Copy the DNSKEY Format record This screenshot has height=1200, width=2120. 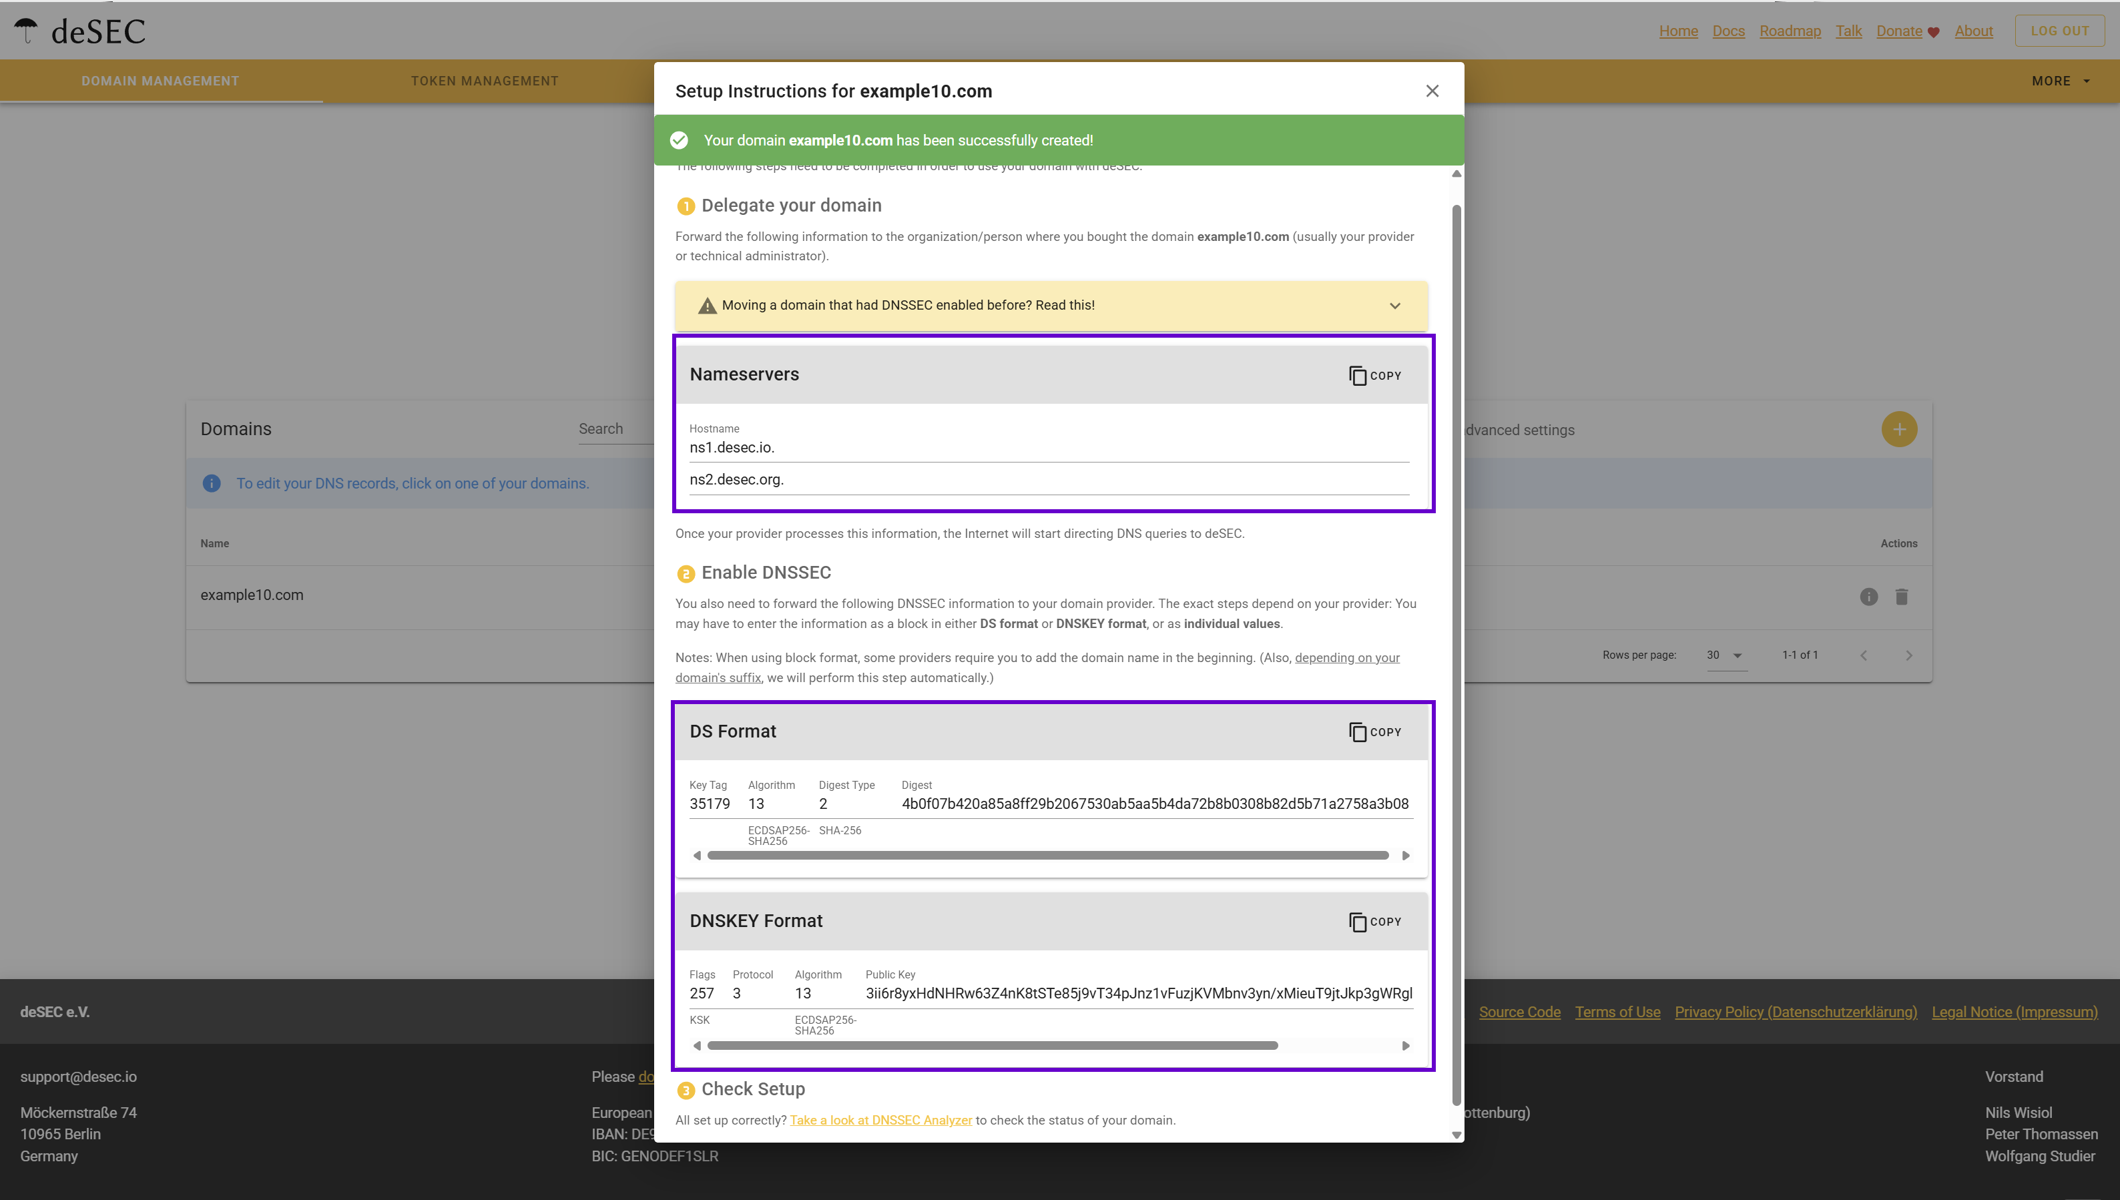click(x=1375, y=922)
